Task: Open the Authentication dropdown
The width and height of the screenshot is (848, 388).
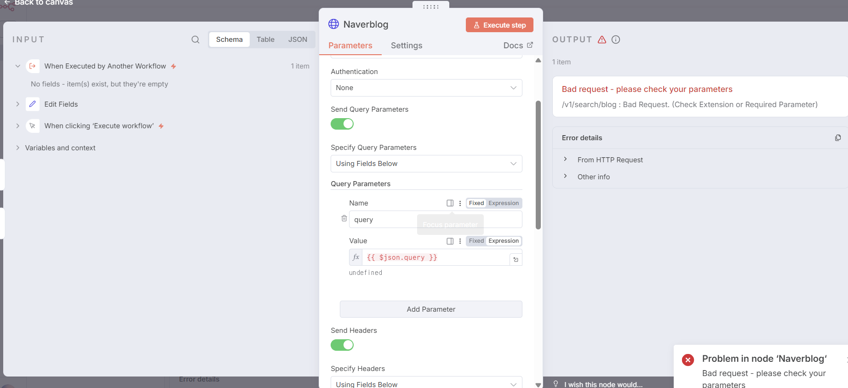Action: 426,88
